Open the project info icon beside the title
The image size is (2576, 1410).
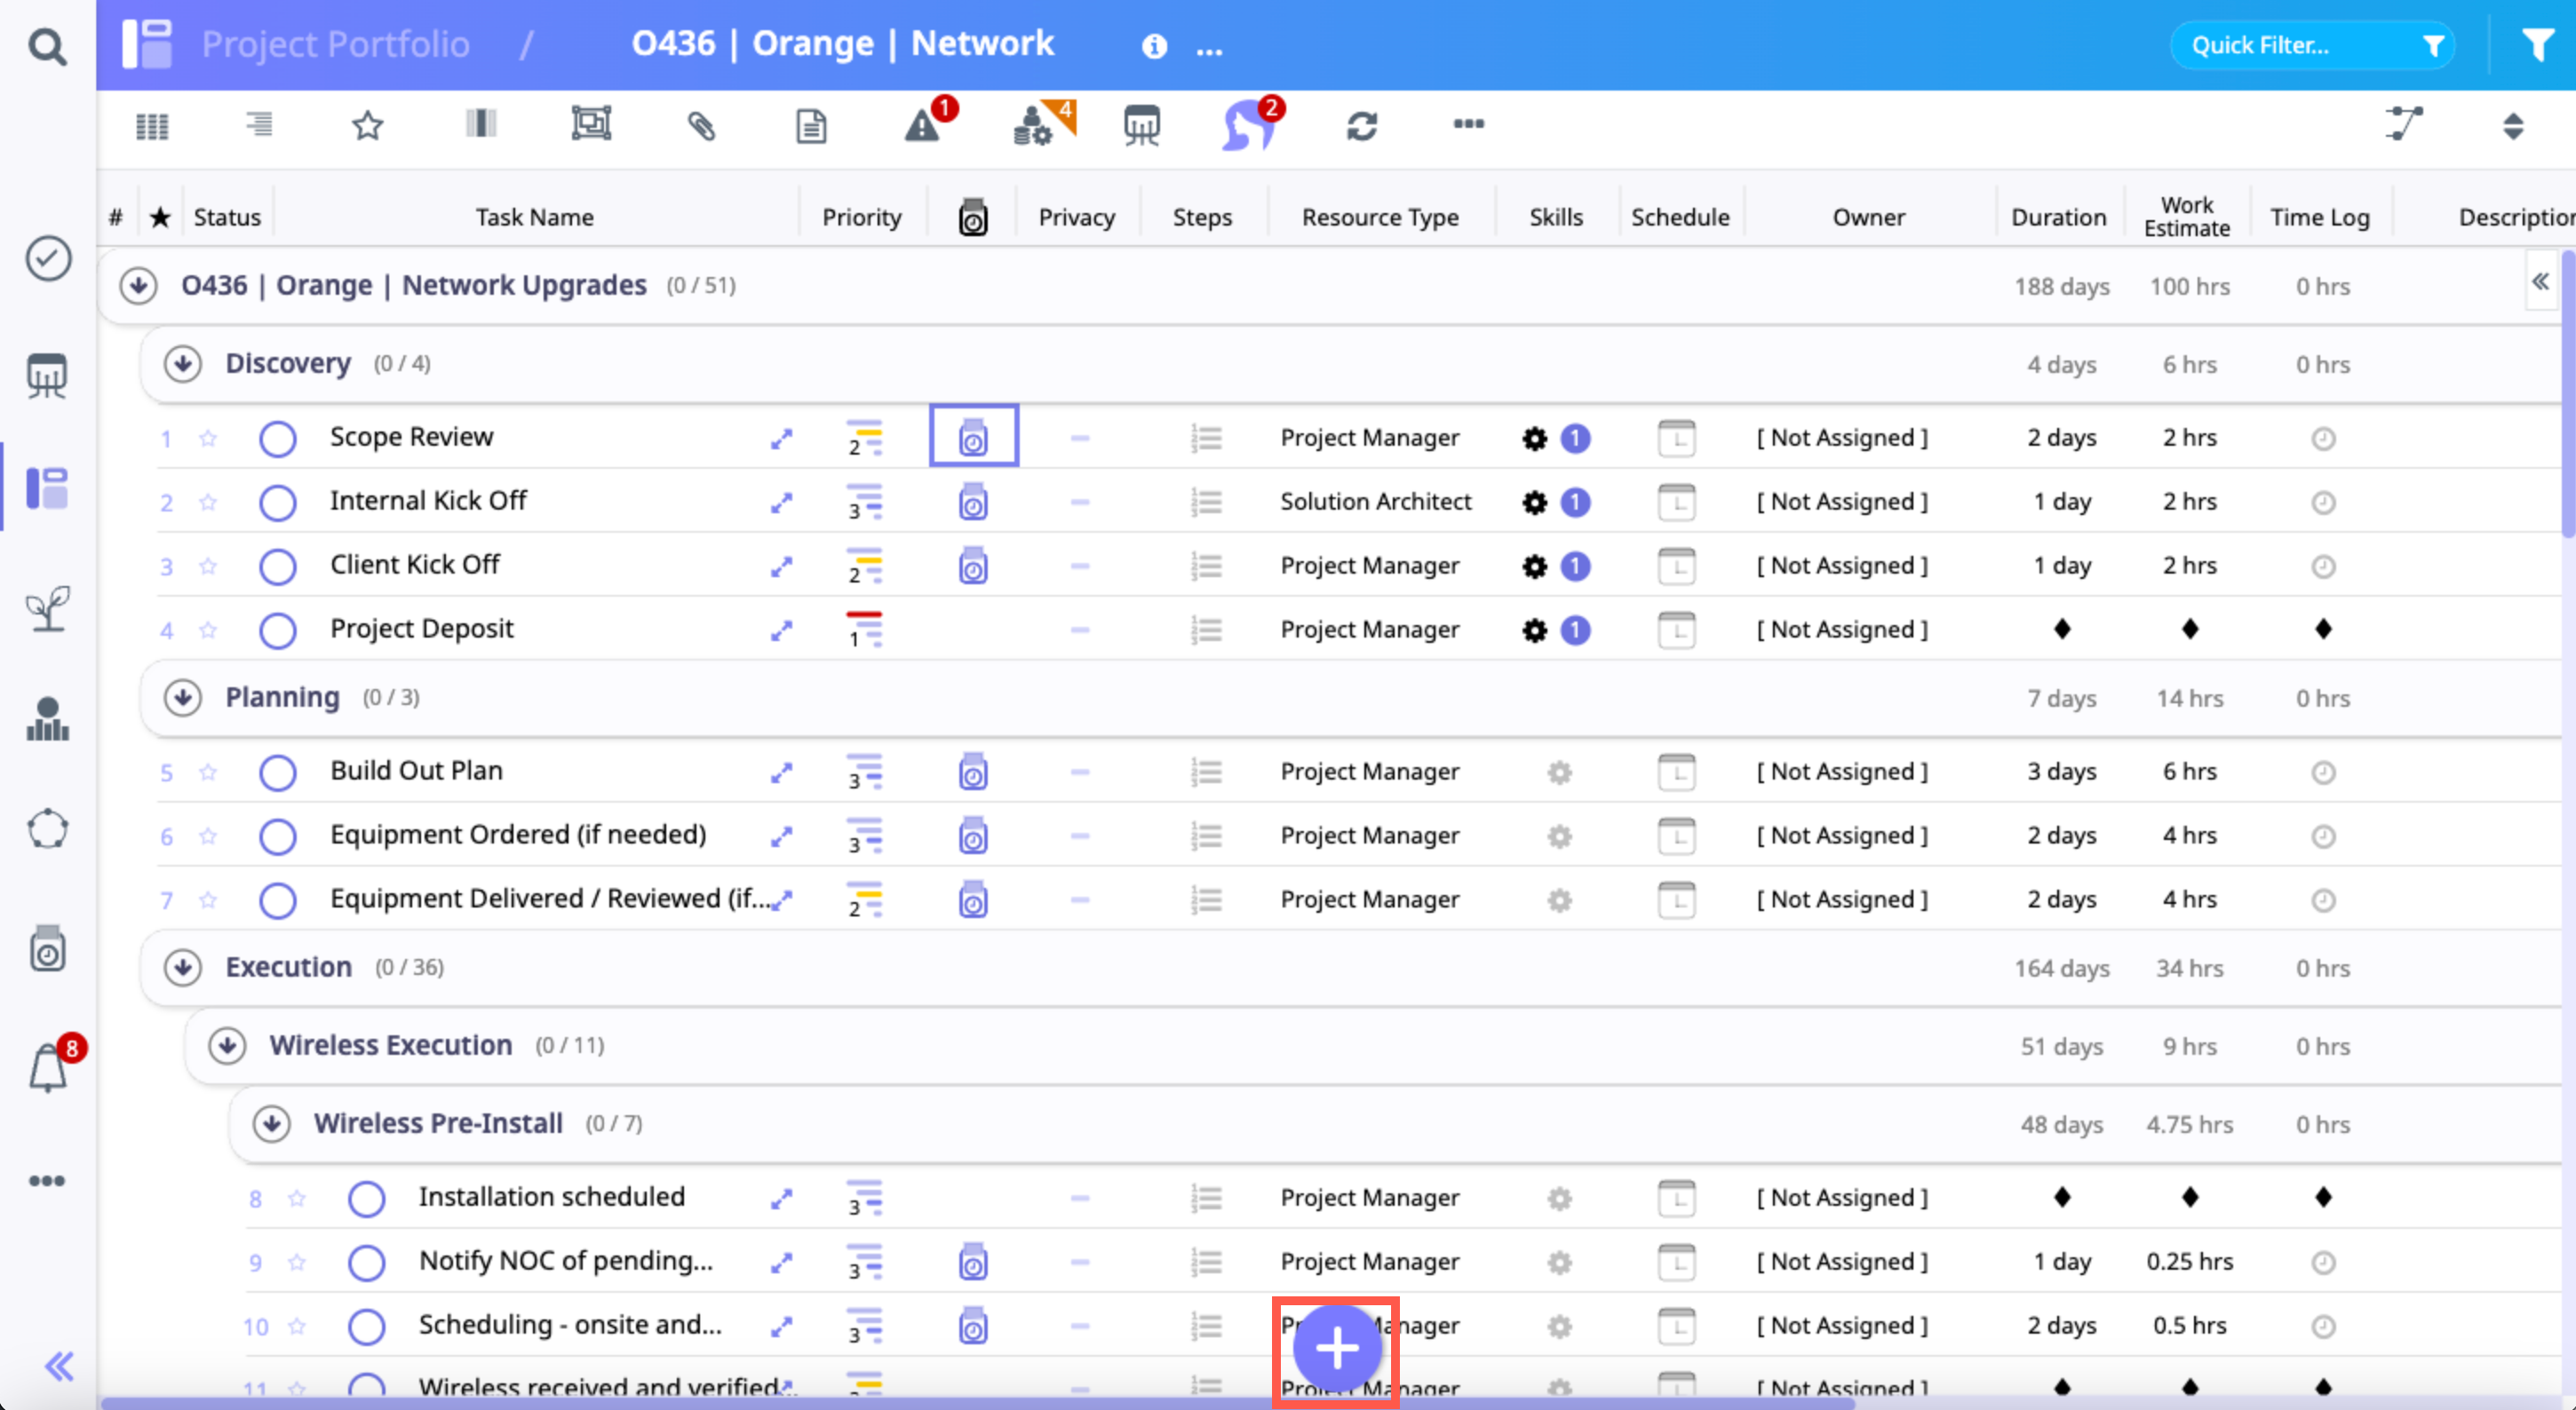tap(1154, 46)
